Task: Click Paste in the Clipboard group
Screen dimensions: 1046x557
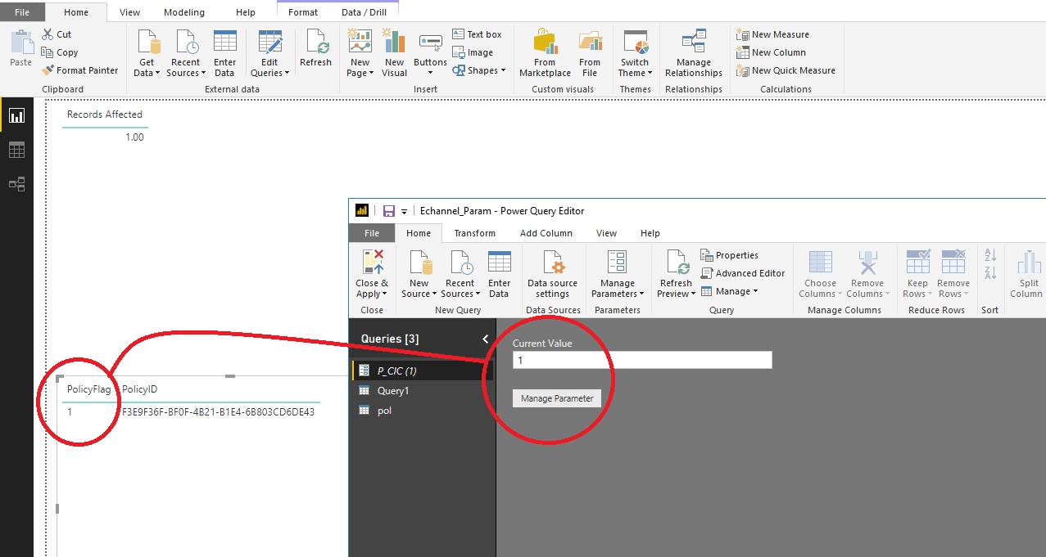Action: tap(20, 50)
